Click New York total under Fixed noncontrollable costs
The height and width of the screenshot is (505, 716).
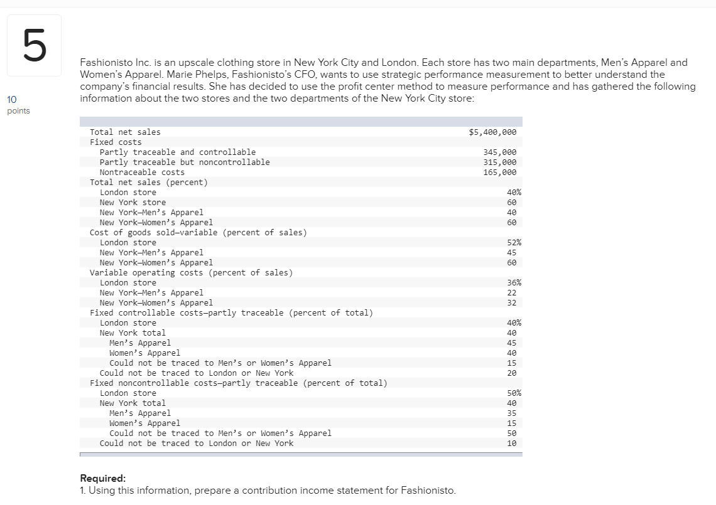[133, 403]
